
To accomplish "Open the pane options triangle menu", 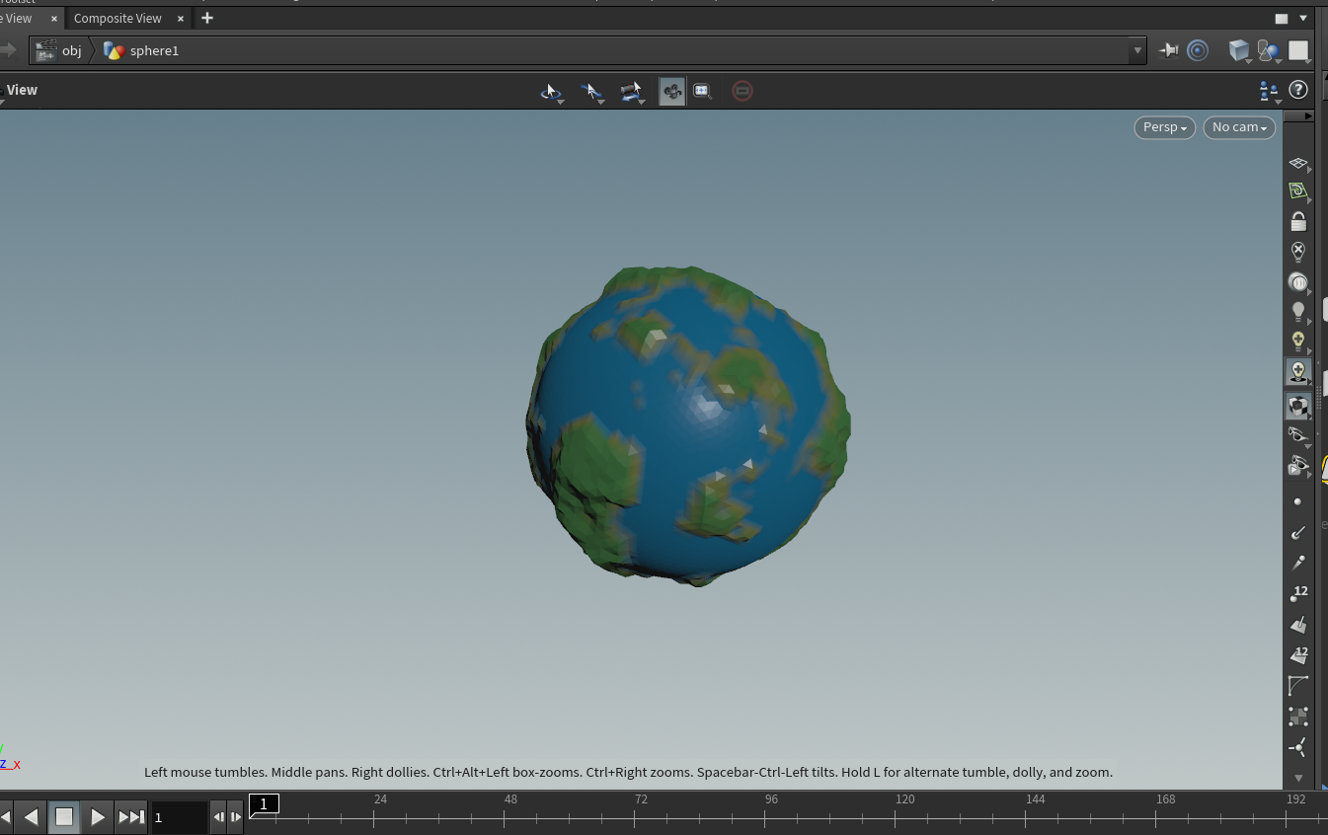I will [1303, 18].
